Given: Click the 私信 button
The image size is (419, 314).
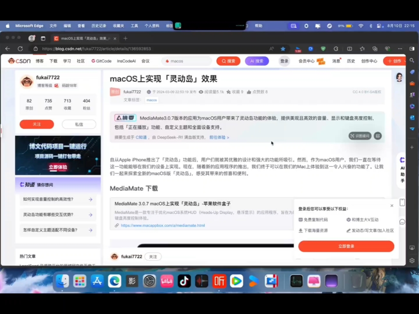Looking at the screenshot, I should tap(79, 124).
